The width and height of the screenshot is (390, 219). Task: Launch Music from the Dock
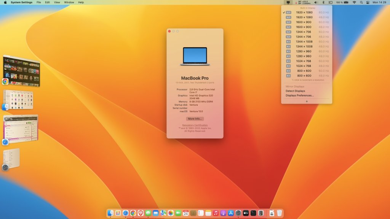216,213
